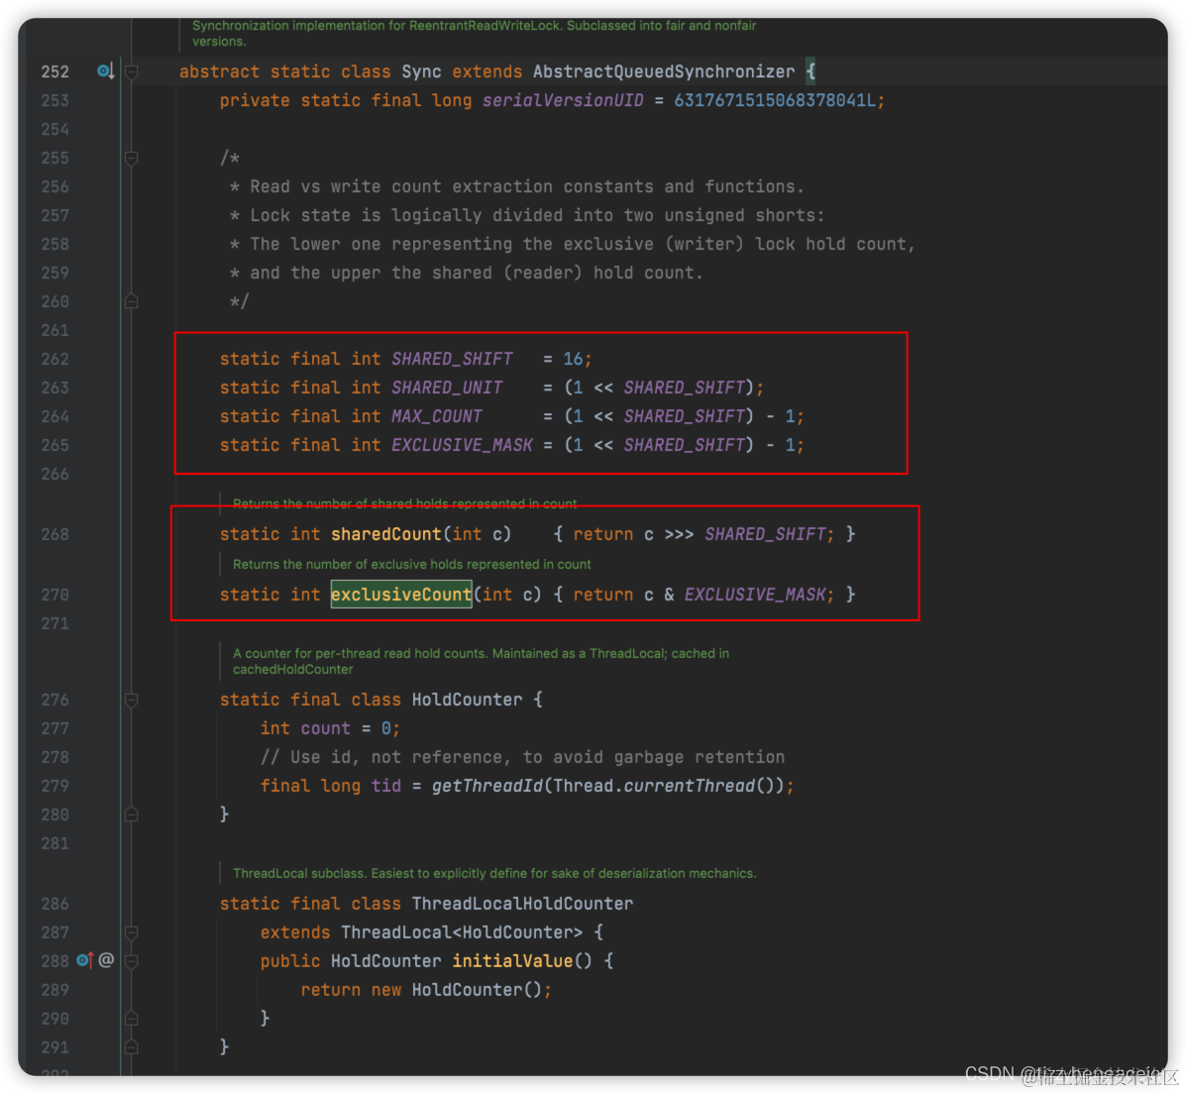Click ThreadLocal<HoldCounter> on line 287
The height and width of the screenshot is (1094, 1186).
[462, 932]
